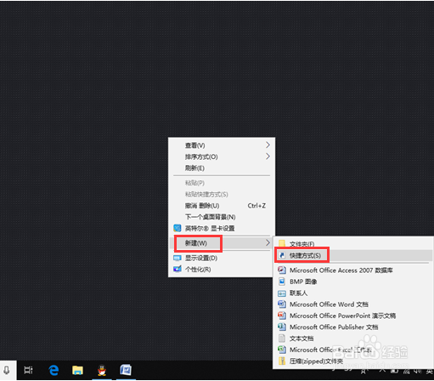Create a Microsoft Office PowerPoint 演示文稿
Screen dimensions: 434x381
[x=352, y=316]
